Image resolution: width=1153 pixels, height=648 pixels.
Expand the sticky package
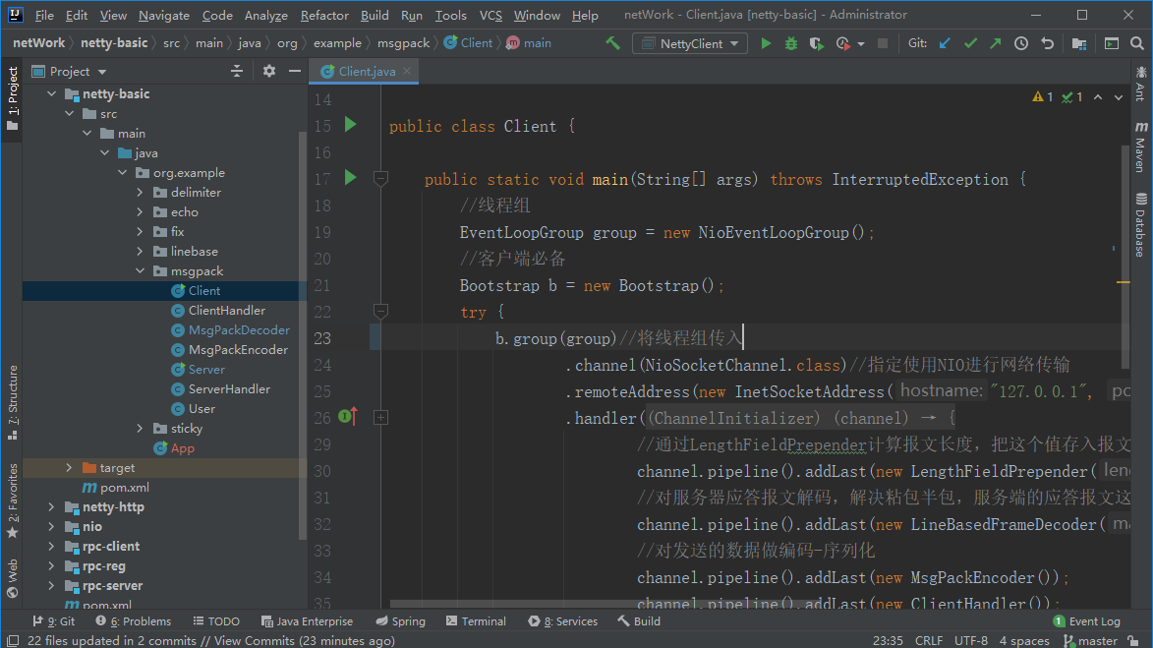(x=140, y=428)
